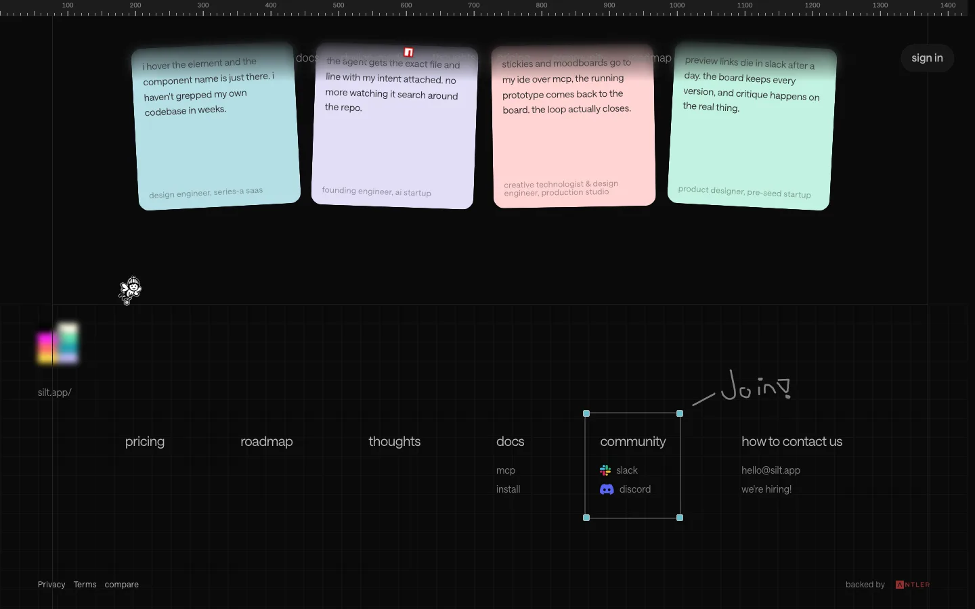Open the install docs link
Viewport: 975px width, 609px height.
click(508, 489)
